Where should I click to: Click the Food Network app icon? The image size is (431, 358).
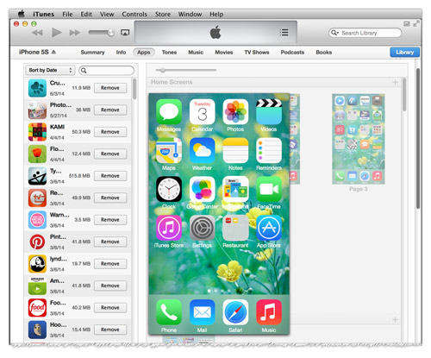point(37,308)
